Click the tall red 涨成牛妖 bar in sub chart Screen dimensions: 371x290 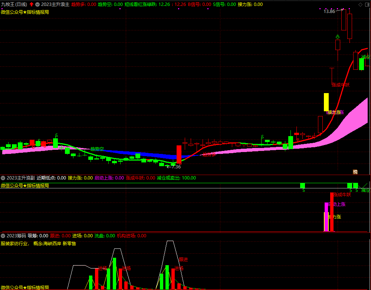click(332, 212)
